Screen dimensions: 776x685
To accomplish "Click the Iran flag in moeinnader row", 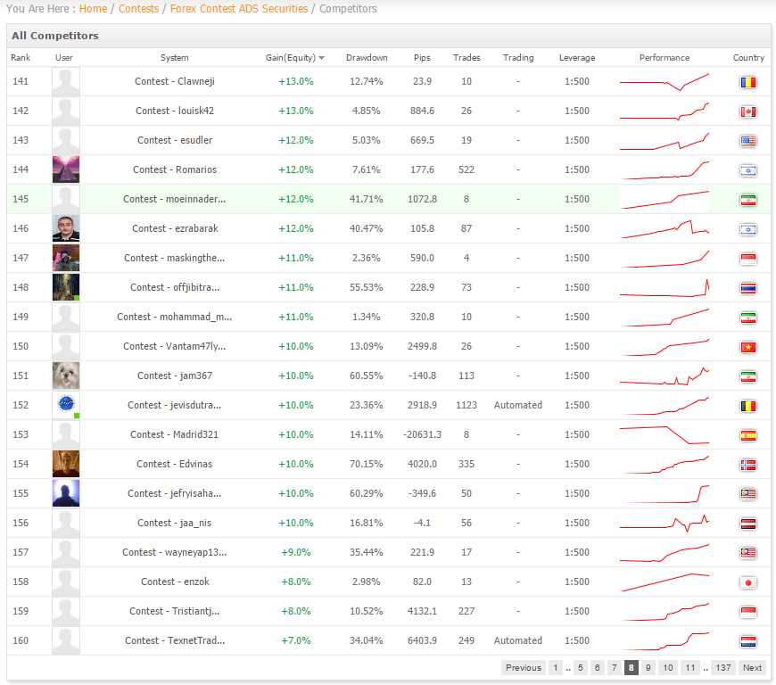I will click(747, 200).
